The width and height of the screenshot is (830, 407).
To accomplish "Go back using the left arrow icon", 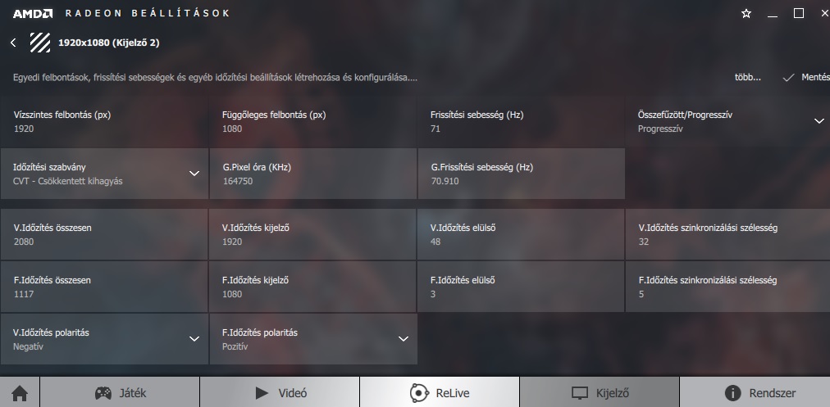I will pos(13,43).
